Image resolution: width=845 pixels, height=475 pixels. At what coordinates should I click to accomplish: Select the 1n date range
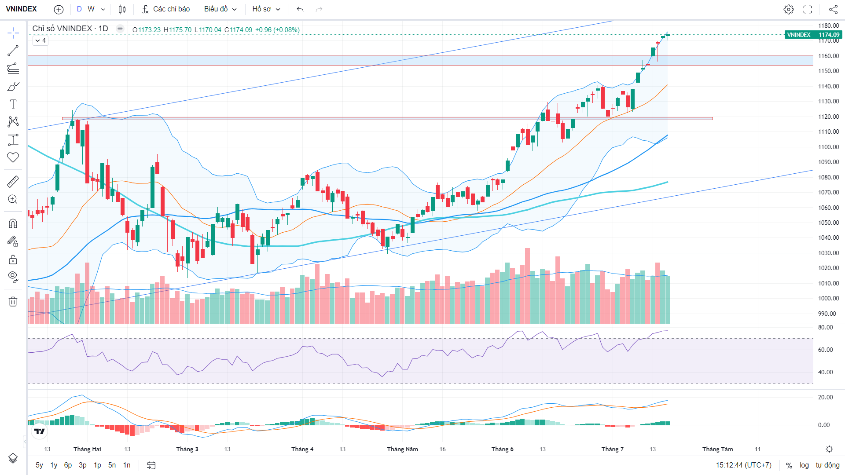tap(127, 465)
